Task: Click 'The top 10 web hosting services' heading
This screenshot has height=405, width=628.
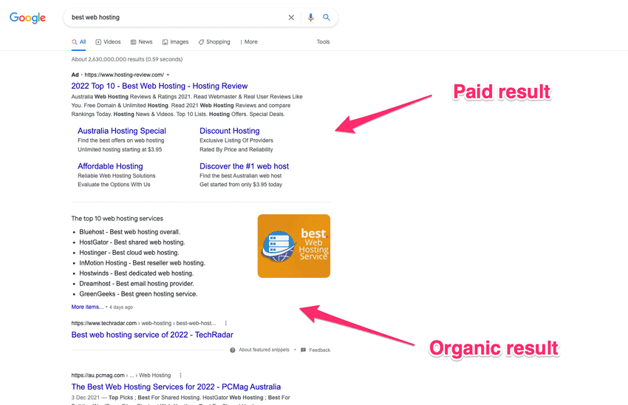Action: tap(117, 218)
